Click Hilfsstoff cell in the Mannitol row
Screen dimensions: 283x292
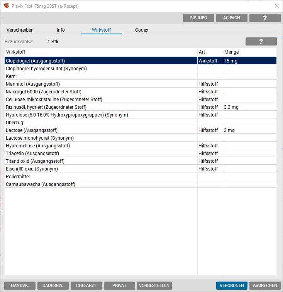point(210,84)
